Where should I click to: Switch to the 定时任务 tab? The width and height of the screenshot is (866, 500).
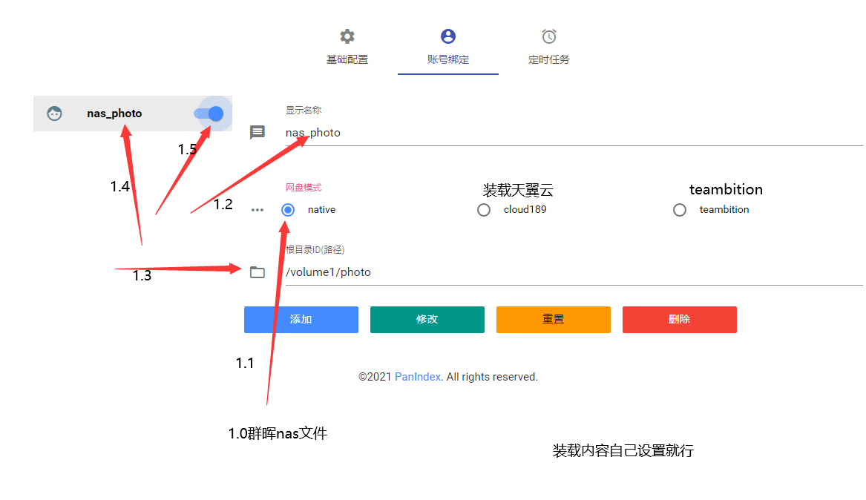(x=548, y=59)
